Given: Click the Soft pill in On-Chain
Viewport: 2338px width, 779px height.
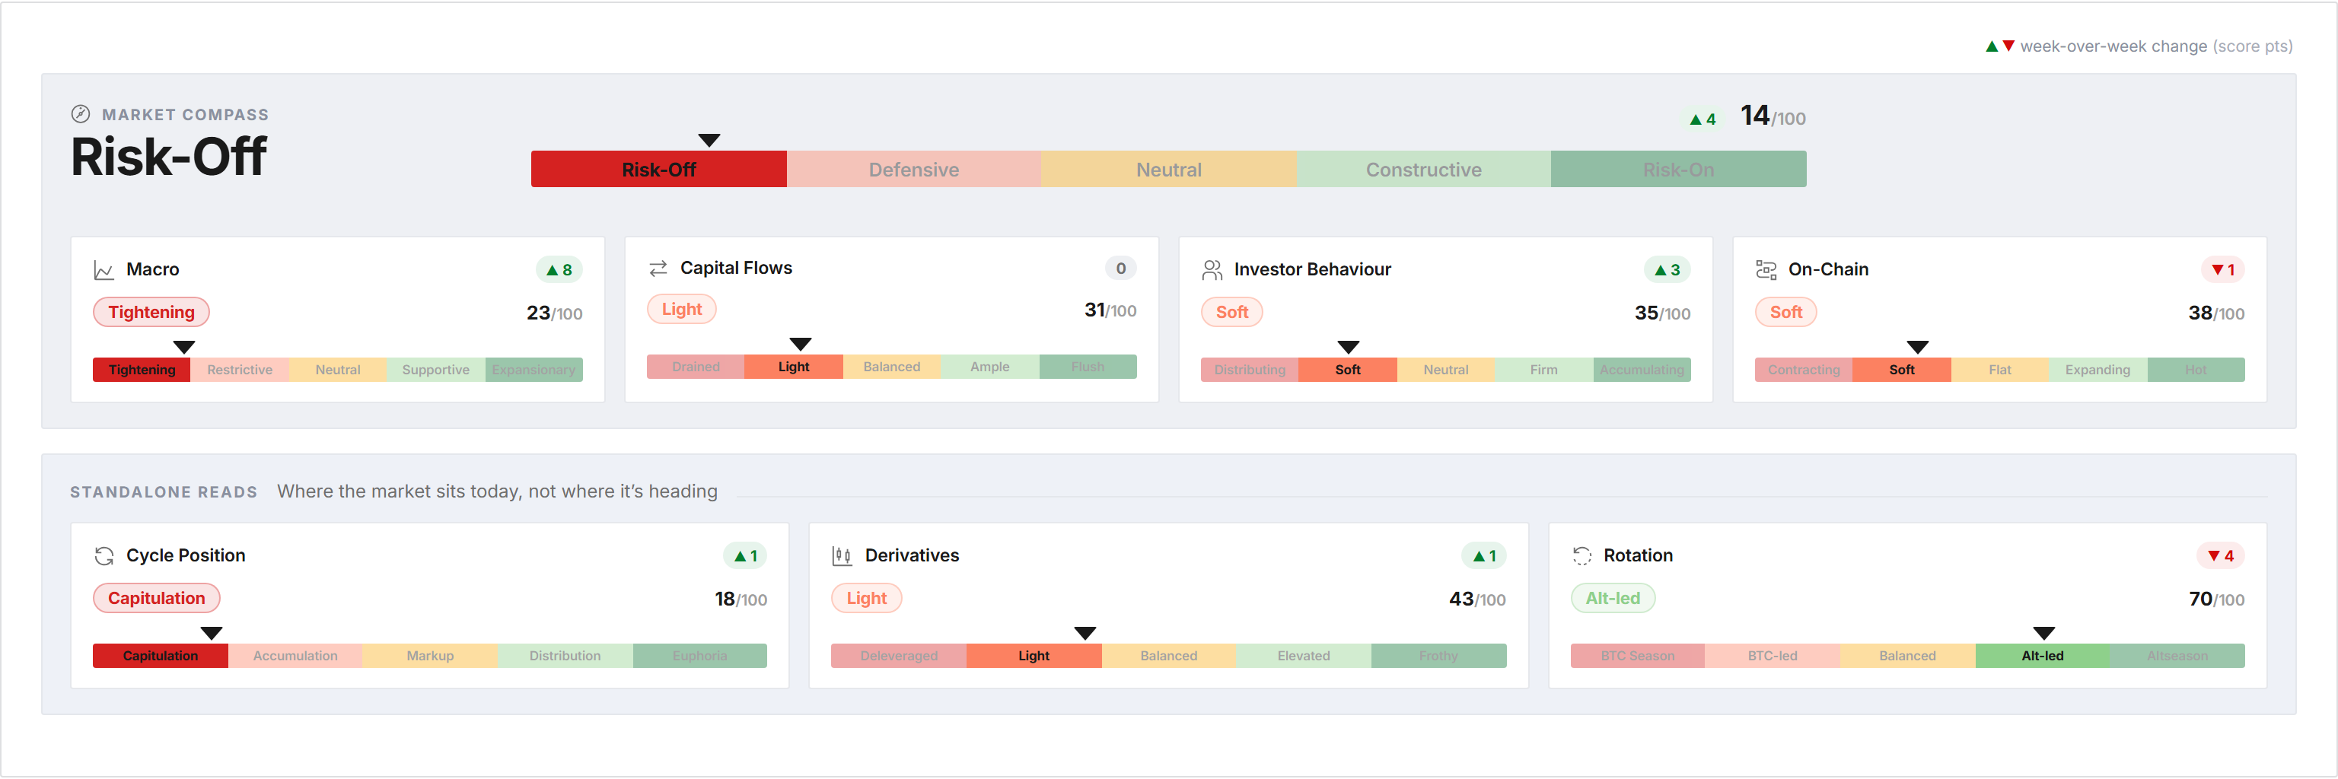Looking at the screenshot, I should 1785,313.
